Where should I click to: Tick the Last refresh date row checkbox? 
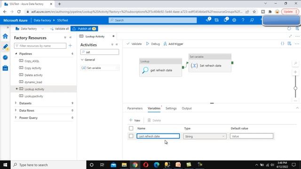coord(131,136)
